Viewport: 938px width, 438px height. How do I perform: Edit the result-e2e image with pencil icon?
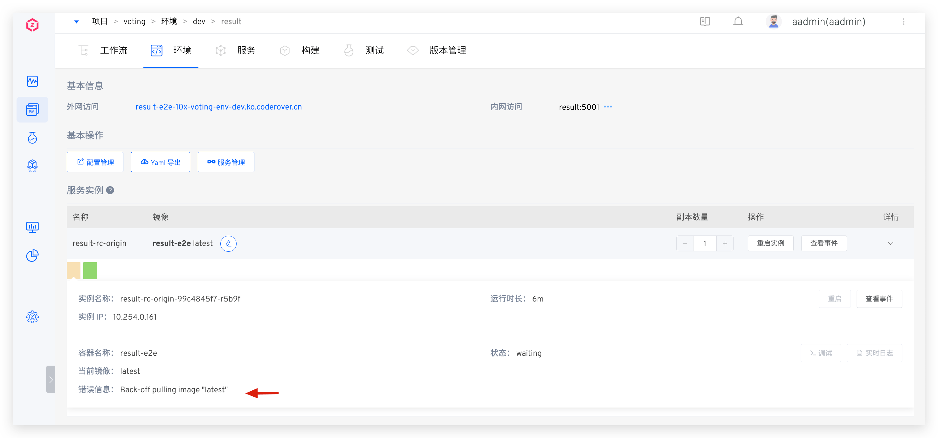tap(228, 243)
